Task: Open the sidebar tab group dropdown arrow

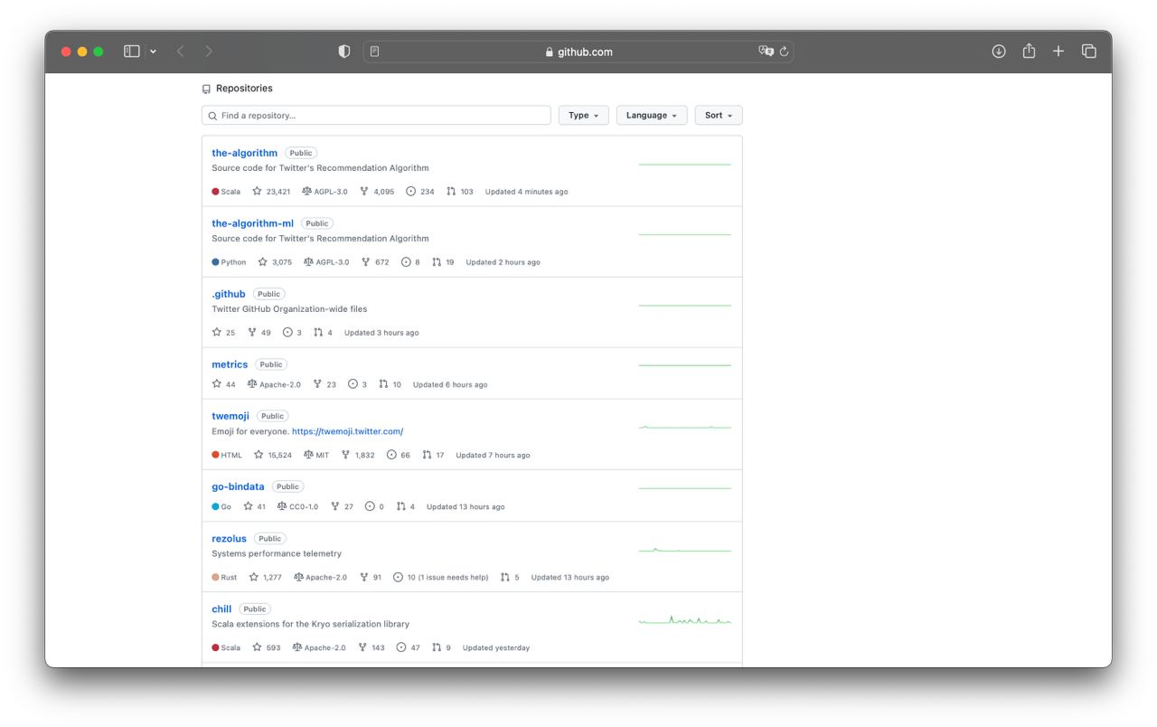Action: 153,52
